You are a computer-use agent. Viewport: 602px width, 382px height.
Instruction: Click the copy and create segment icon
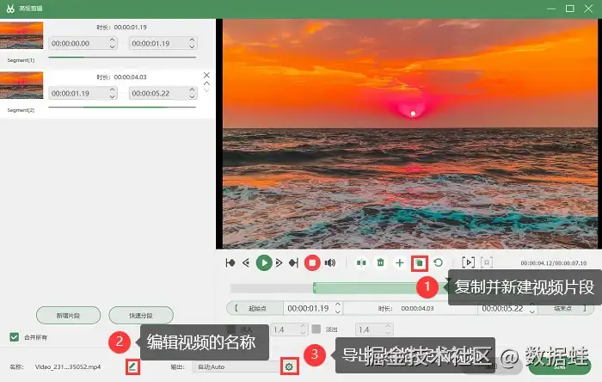[420, 263]
